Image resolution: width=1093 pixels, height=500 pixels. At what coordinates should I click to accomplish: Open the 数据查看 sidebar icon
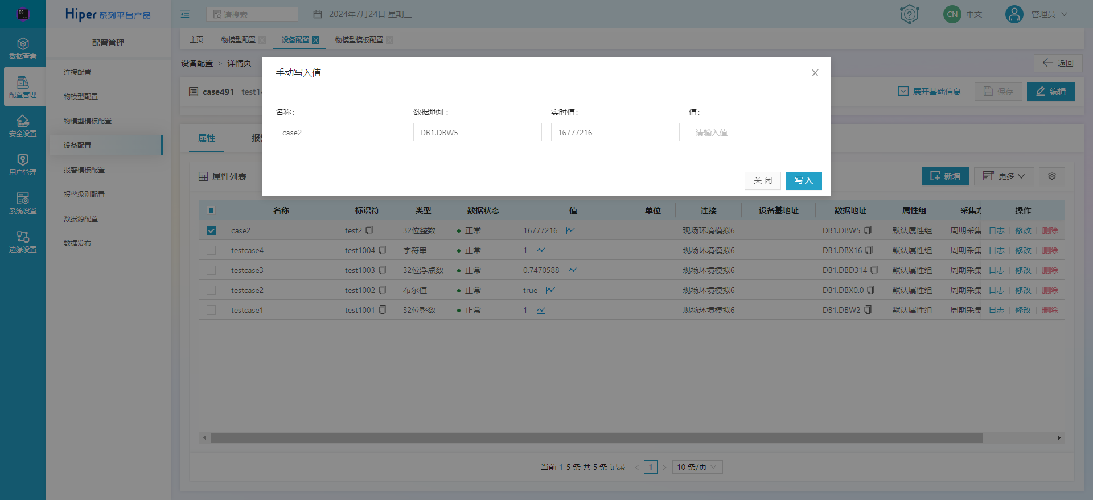[23, 48]
